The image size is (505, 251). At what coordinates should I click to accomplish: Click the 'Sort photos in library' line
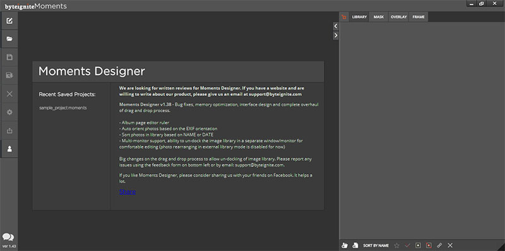click(x=166, y=134)
